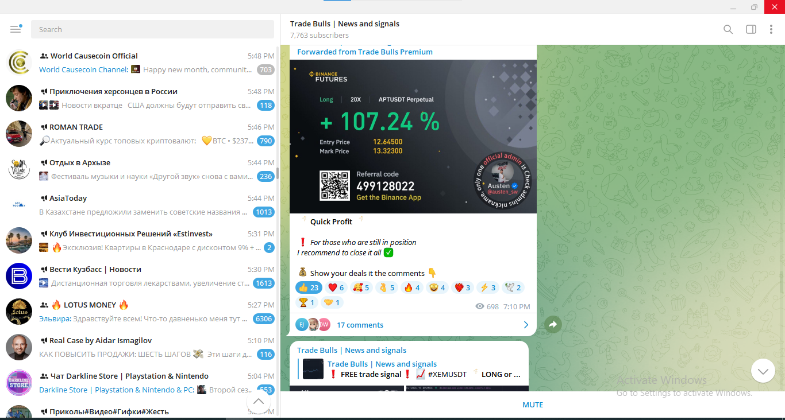The image size is (785, 420).
Task: Click unread badge 703 on World Causecoin
Action: (265, 70)
